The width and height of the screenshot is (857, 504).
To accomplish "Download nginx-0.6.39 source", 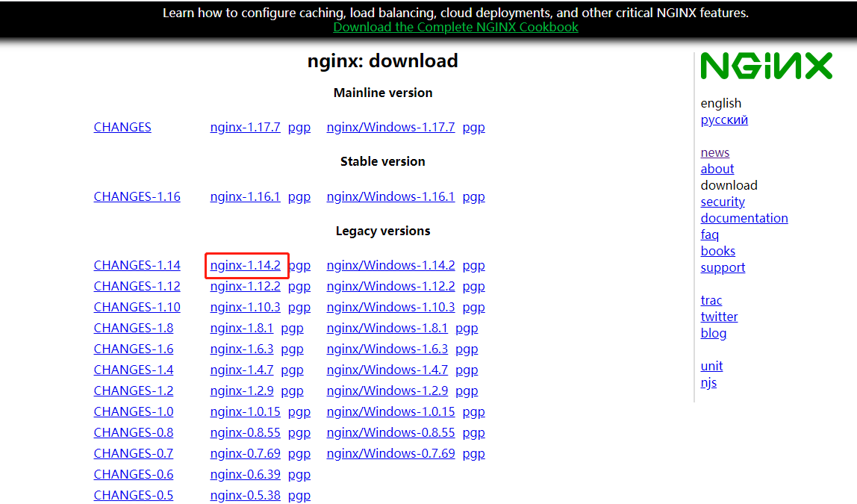I will [245, 474].
